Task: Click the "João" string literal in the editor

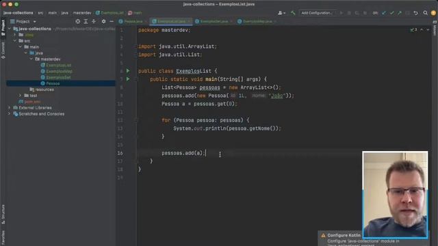Action: tap(276, 96)
